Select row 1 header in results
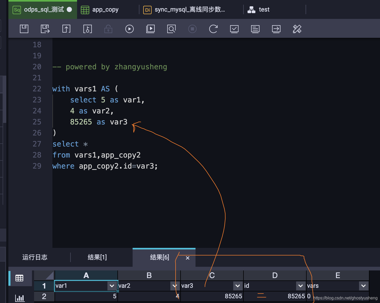Image resolution: width=380 pixels, height=303 pixels. 44,286
